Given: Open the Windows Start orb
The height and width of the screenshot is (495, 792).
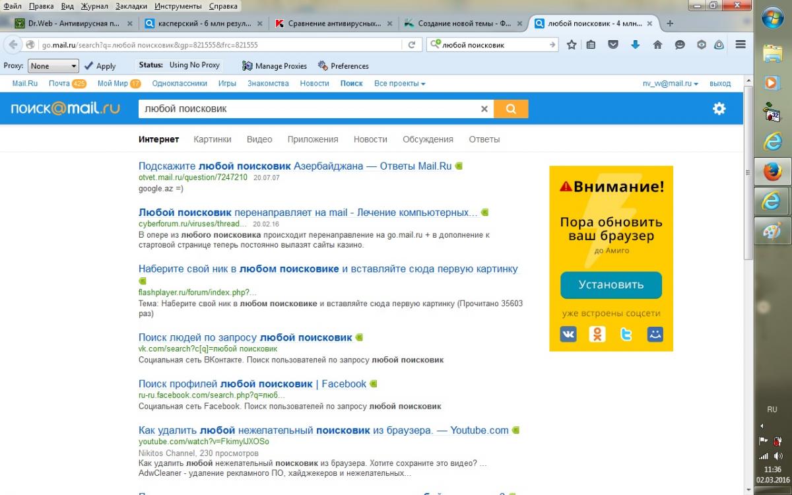Looking at the screenshot, I should click(772, 18).
